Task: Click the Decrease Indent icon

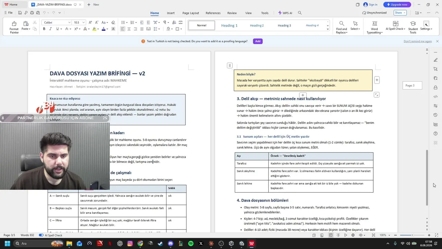Action: click(x=142, y=22)
